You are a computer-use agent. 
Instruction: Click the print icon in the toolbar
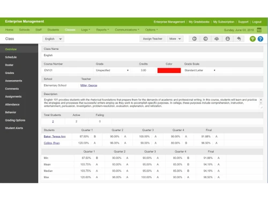(217, 39)
